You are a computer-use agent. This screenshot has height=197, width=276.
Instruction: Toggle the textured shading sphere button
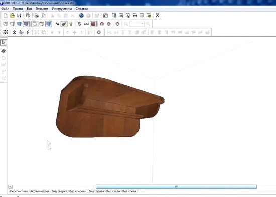(x=64, y=24)
